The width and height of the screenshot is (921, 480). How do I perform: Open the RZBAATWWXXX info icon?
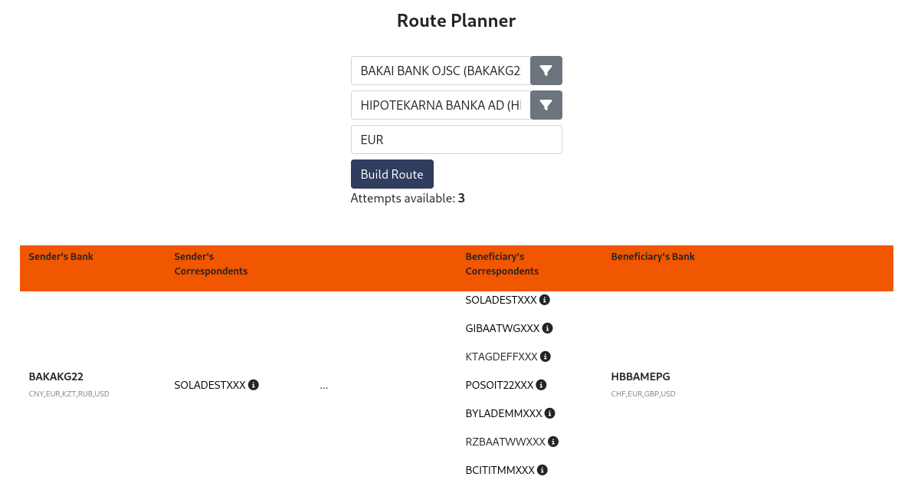coord(553,442)
